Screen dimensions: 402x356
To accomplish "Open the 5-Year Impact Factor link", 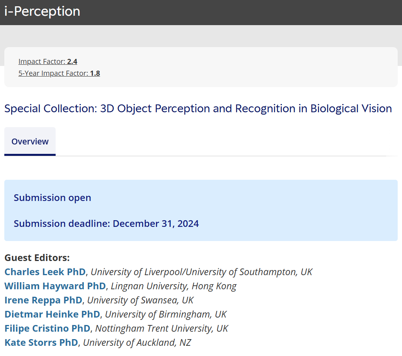I will click(53, 73).
